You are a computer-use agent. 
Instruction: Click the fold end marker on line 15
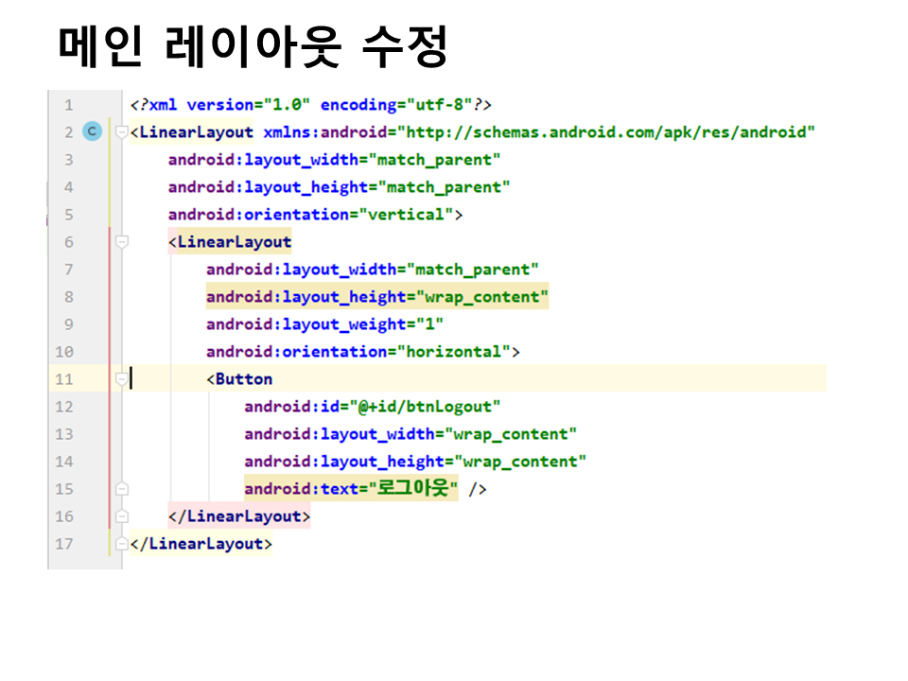(121, 489)
